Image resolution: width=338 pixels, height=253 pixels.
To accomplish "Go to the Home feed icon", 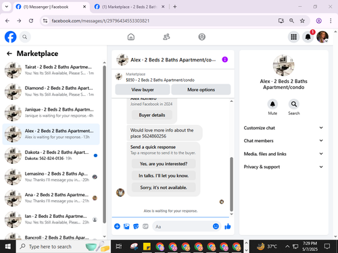I will [x=131, y=36].
